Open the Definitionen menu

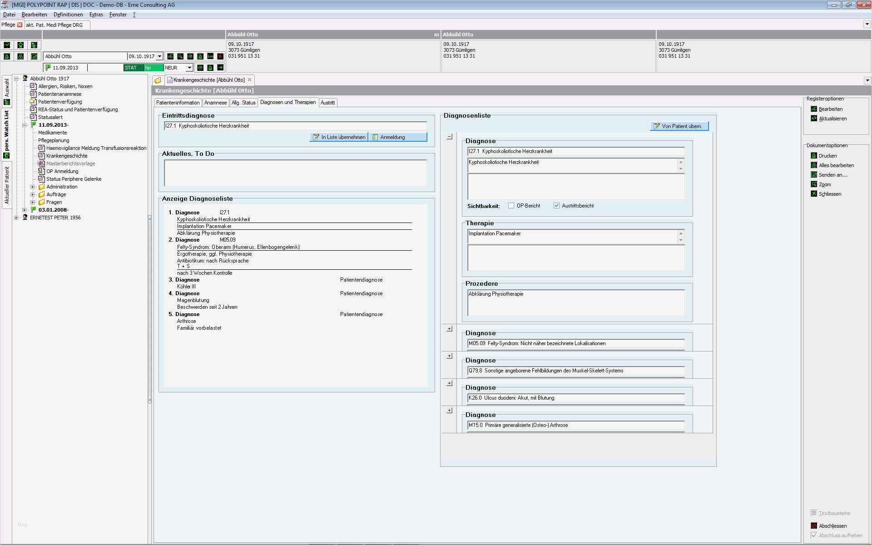coord(68,15)
